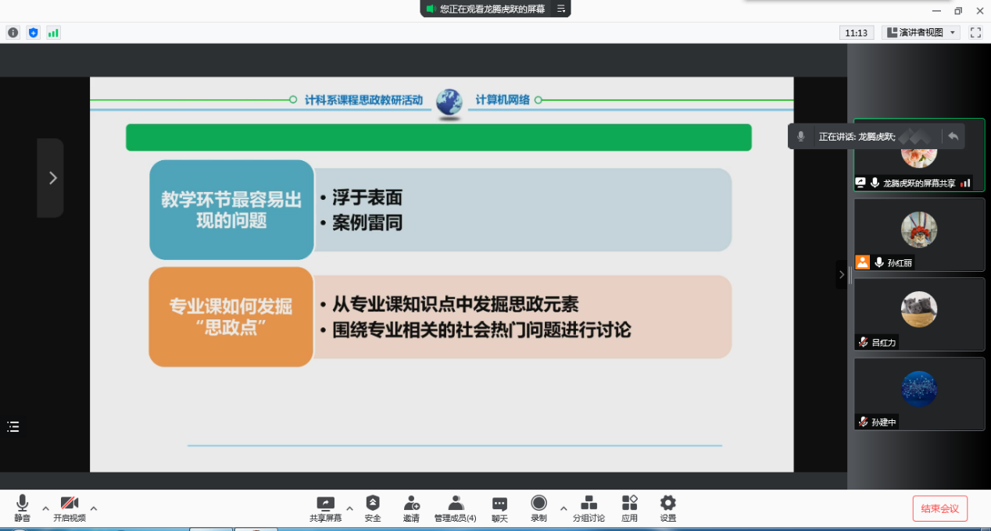The width and height of the screenshot is (991, 531).
Task: Check the green network signal indicator
Action: point(53,33)
